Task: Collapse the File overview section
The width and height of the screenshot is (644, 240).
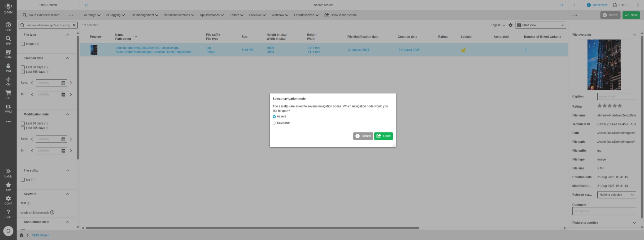Action: tap(634, 35)
